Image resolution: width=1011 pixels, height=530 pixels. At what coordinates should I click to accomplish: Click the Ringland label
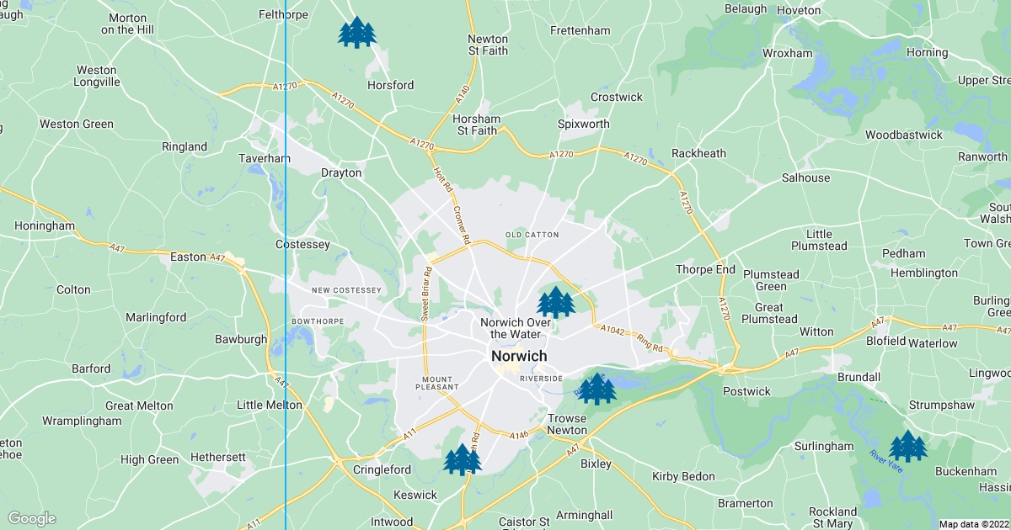pyautogui.click(x=185, y=146)
